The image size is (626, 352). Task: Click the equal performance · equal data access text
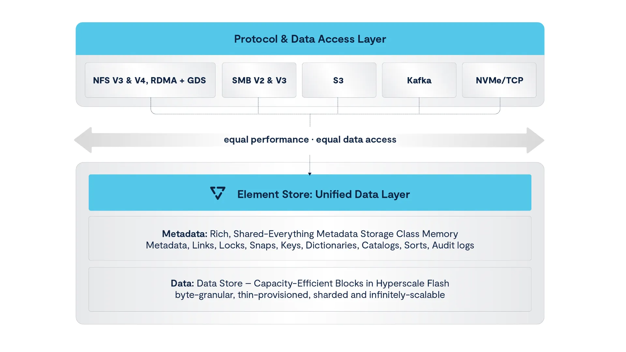pos(310,139)
